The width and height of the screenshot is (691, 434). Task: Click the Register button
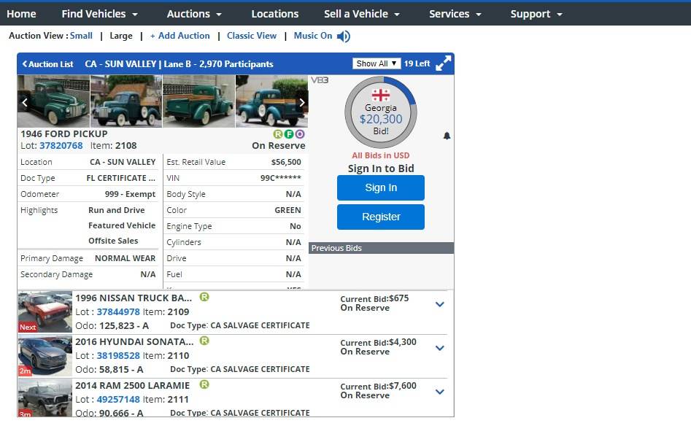[381, 217]
